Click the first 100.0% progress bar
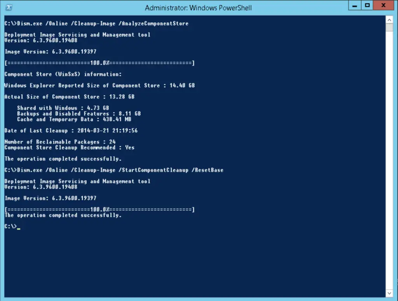The width and height of the screenshot is (398, 301). tap(99, 63)
